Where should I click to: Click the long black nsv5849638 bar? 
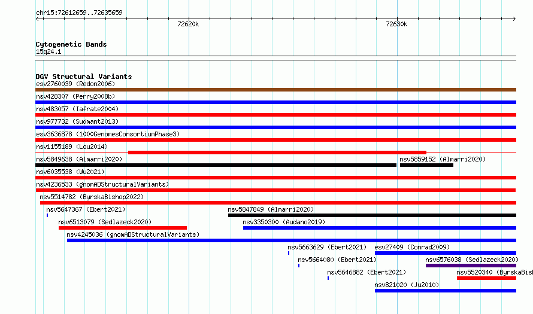216,165
